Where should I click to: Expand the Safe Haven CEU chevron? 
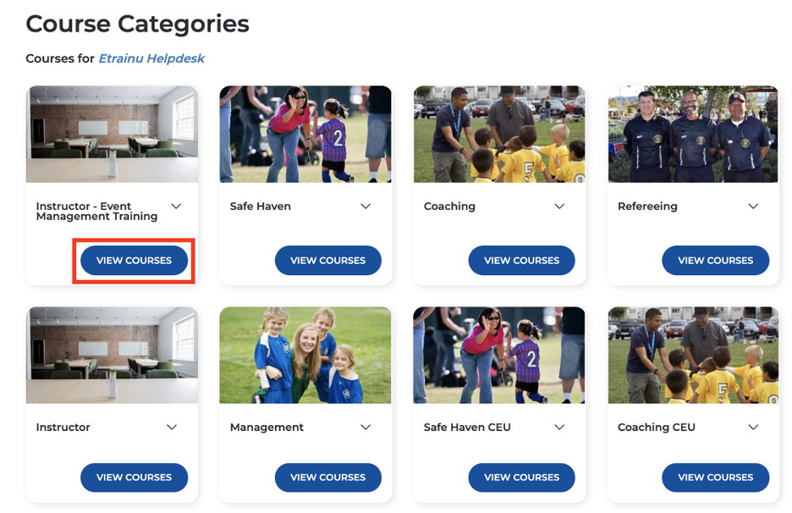[559, 427]
